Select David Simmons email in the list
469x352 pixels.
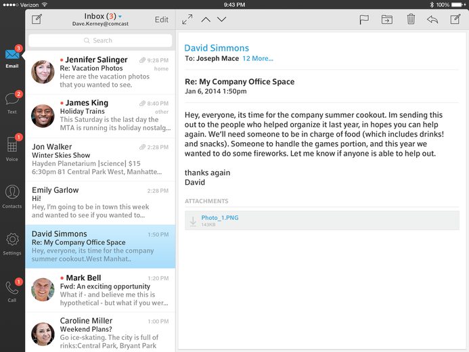point(100,246)
